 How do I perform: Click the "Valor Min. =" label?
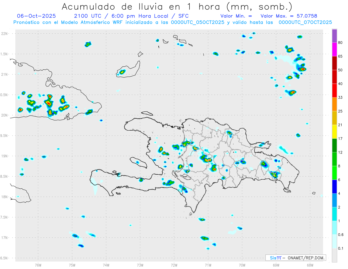pyautogui.click(x=236, y=16)
